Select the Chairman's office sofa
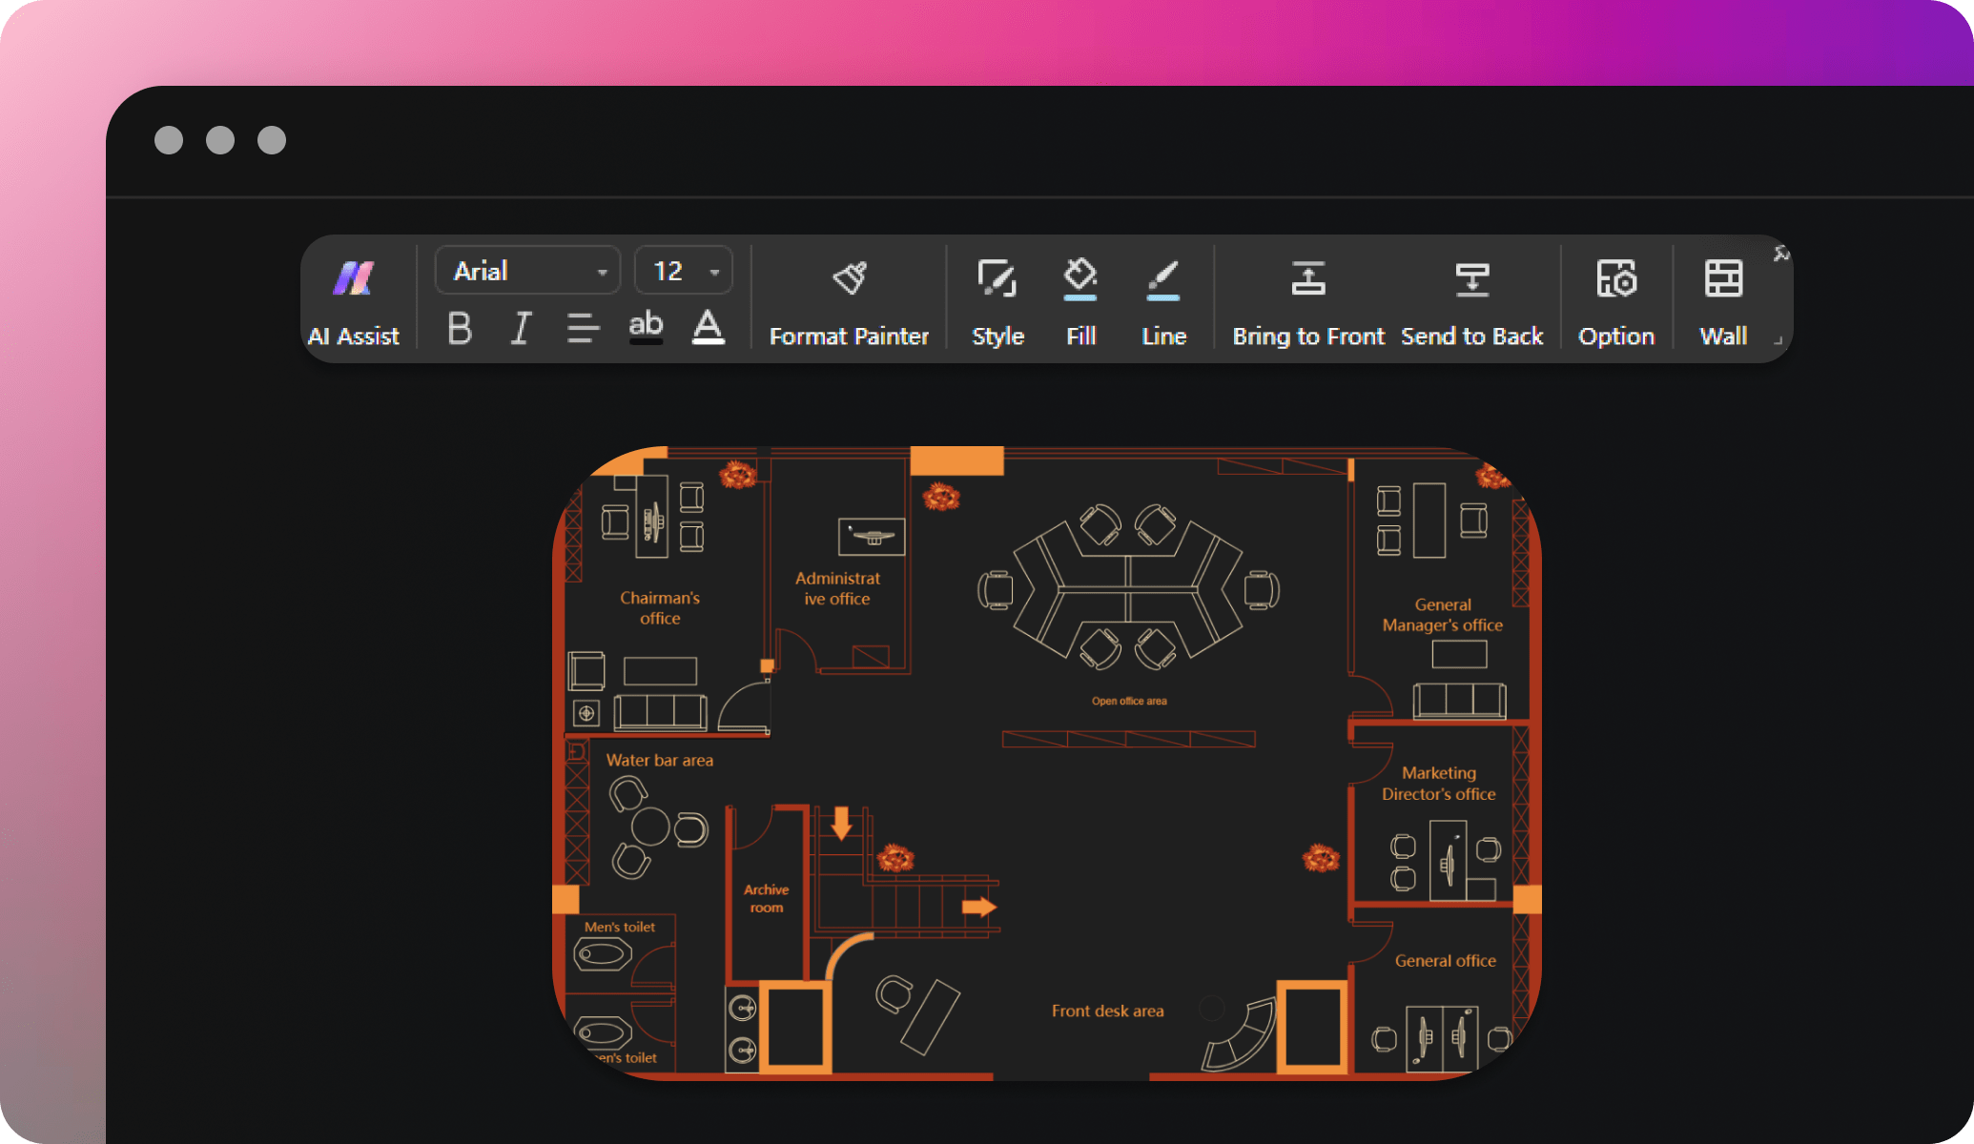 (660, 712)
